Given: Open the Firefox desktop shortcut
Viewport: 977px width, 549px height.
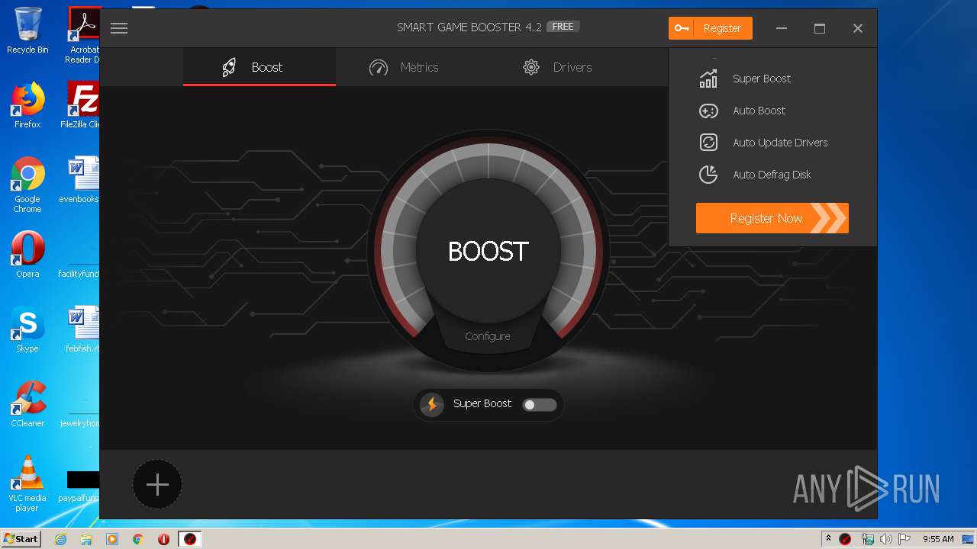Looking at the screenshot, I should click(x=27, y=105).
